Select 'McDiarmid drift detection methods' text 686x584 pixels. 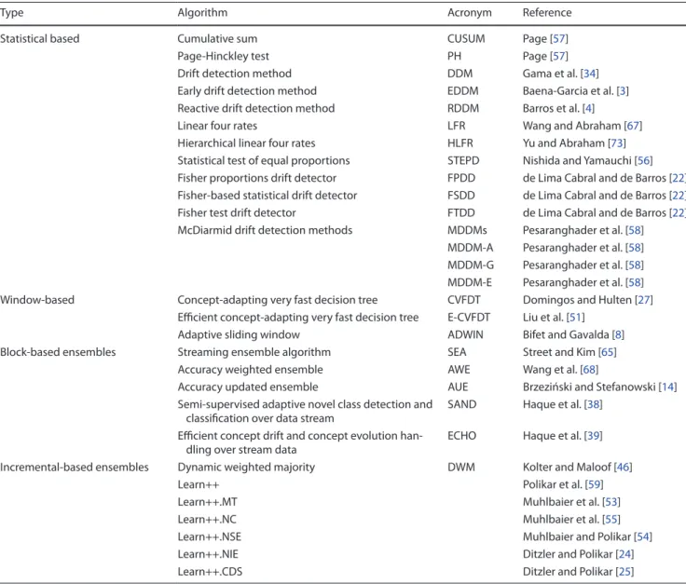tap(265, 230)
